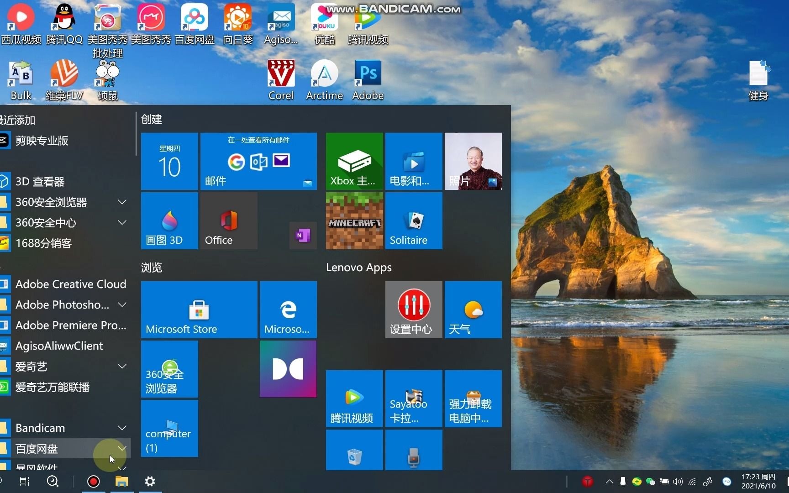Open the 健身 file on the desktop
Image resolution: width=789 pixels, height=493 pixels.
[x=758, y=80]
